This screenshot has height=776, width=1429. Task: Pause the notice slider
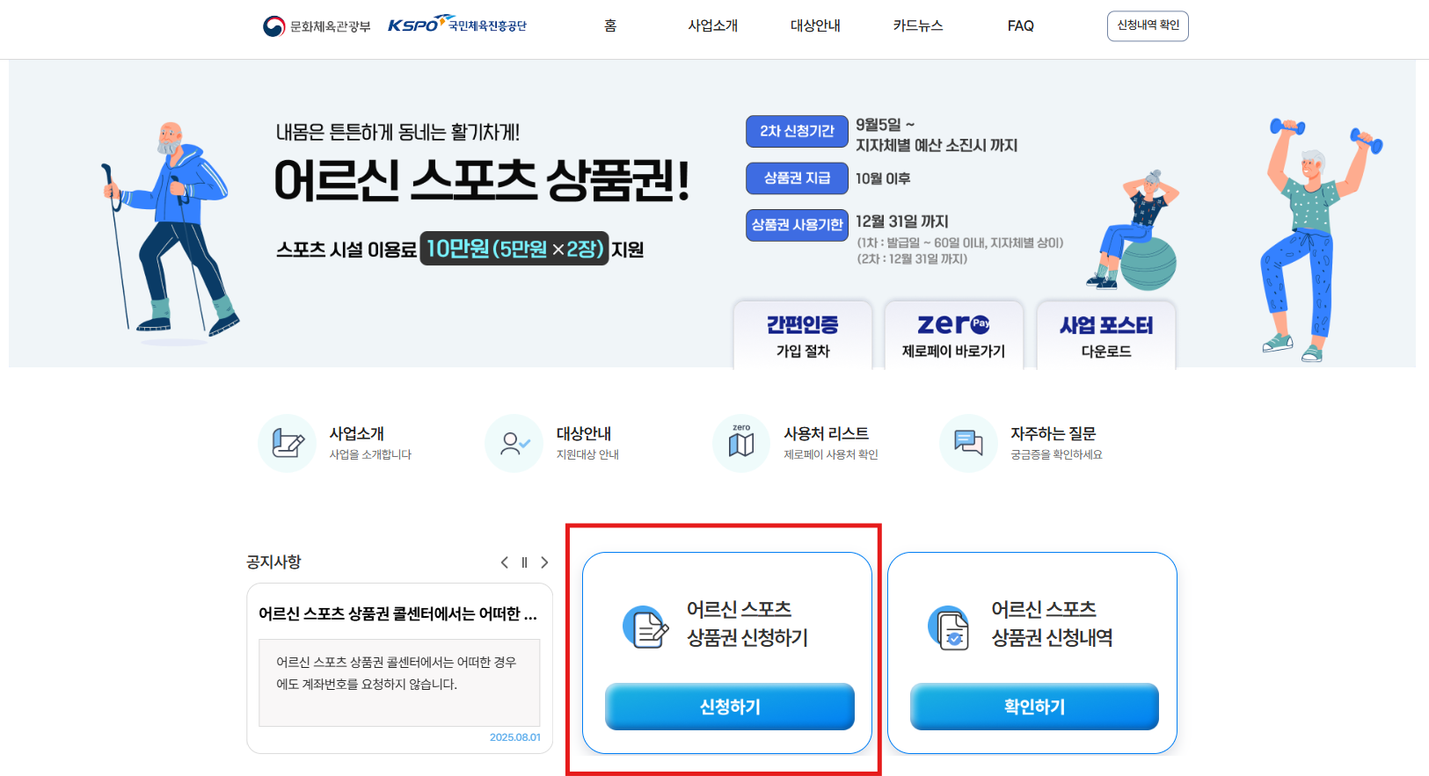click(x=524, y=562)
